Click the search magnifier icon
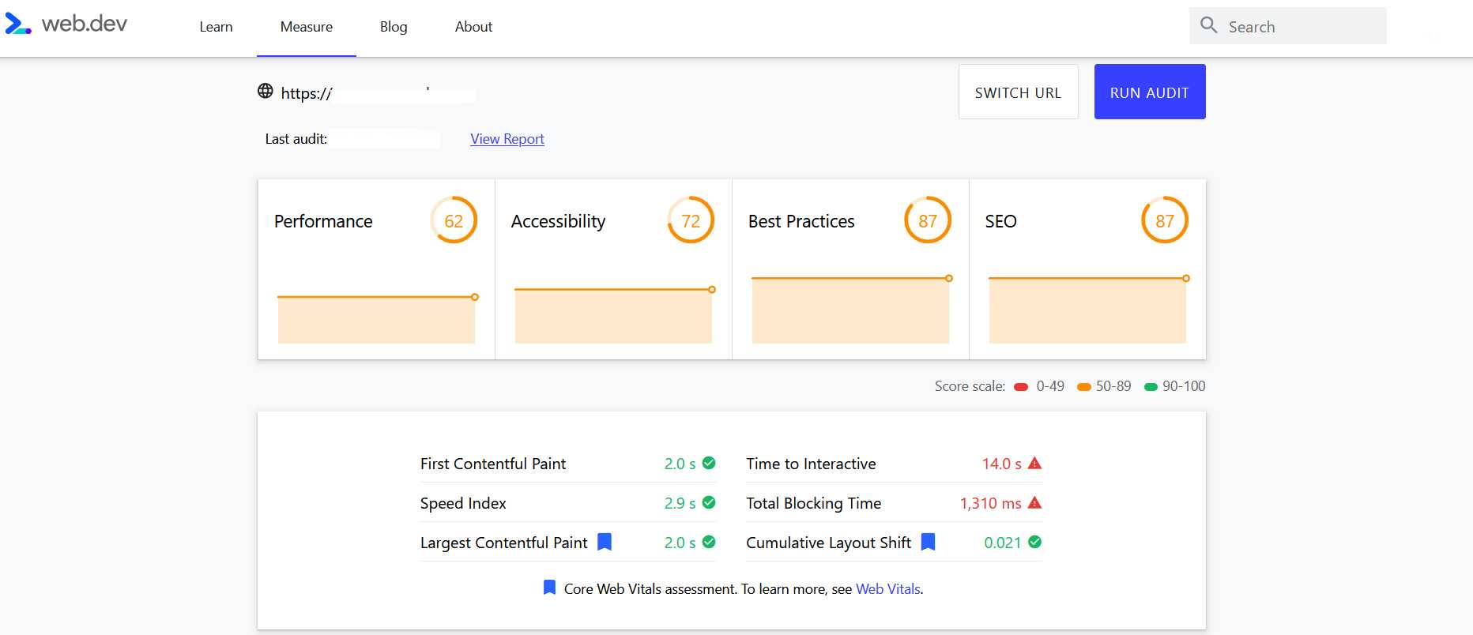 pyautogui.click(x=1208, y=25)
